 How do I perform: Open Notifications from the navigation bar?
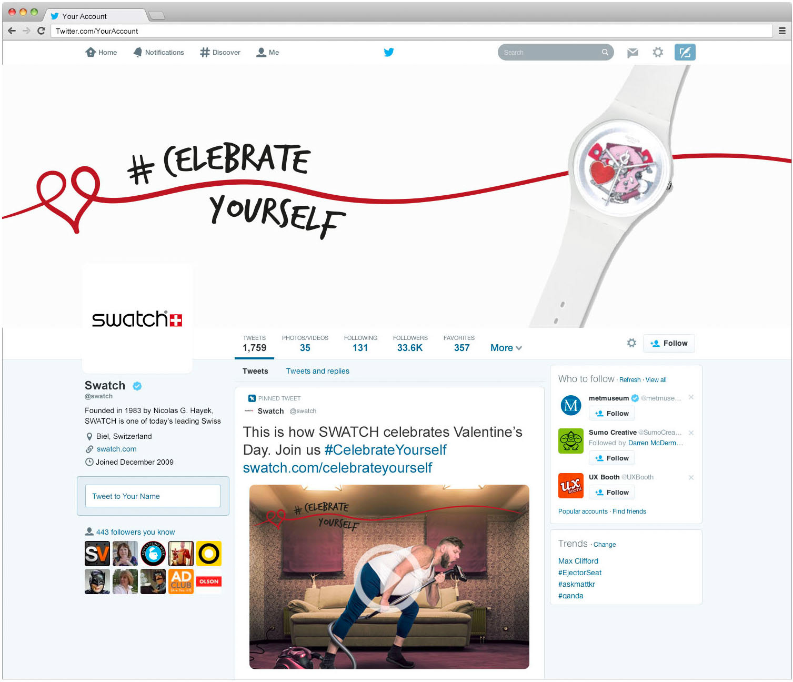coord(158,52)
